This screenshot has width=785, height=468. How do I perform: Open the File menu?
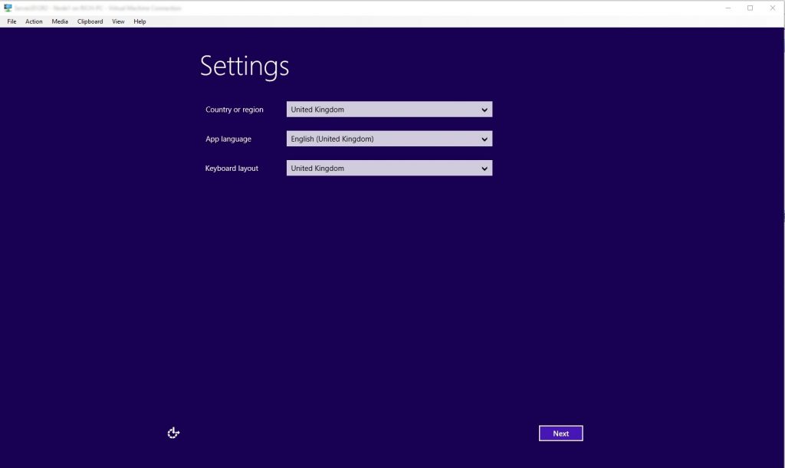pyautogui.click(x=11, y=21)
